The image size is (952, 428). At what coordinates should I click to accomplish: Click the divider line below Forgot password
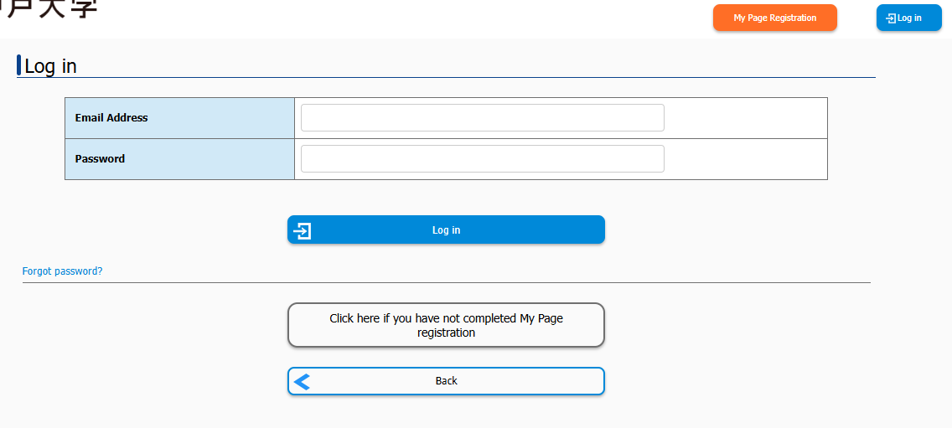pos(446,282)
